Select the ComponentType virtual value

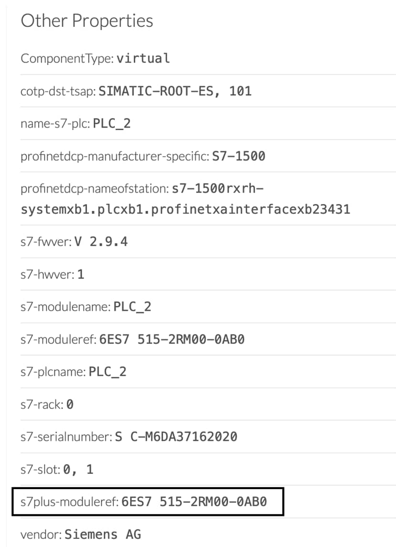pos(143,58)
